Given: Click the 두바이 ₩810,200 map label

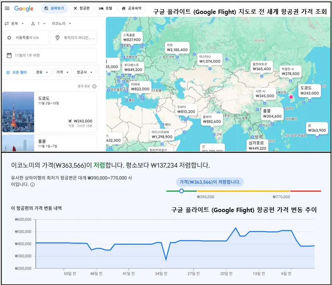Looking at the screenshot, I should [186, 110].
